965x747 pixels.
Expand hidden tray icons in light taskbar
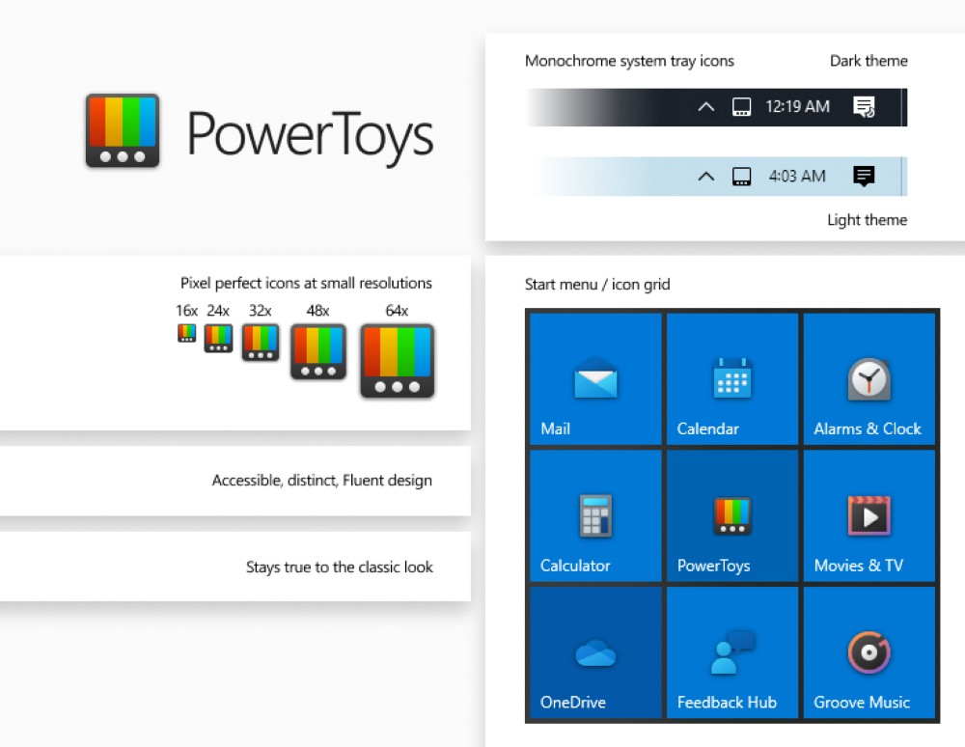[706, 177]
